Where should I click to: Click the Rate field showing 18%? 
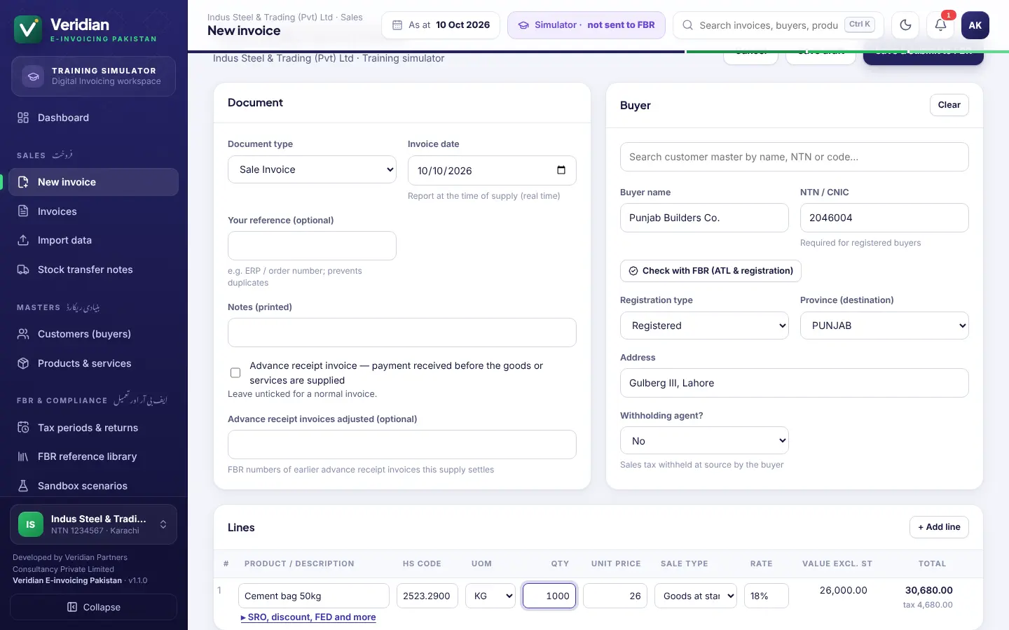[767, 596]
